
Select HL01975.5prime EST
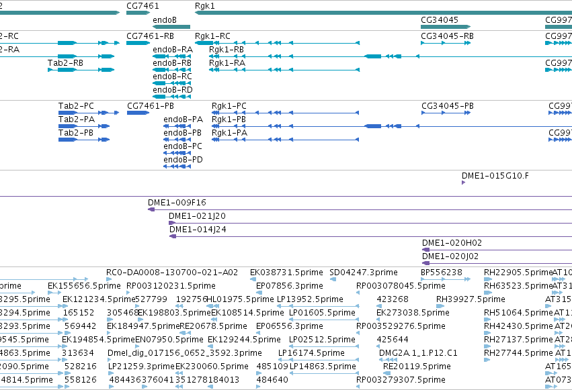point(240,299)
